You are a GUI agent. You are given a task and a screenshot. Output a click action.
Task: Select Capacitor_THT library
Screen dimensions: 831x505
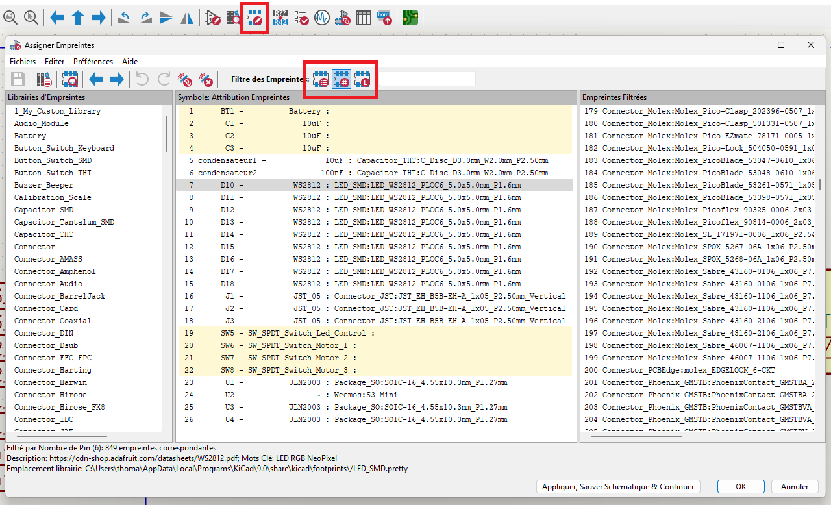[43, 234]
